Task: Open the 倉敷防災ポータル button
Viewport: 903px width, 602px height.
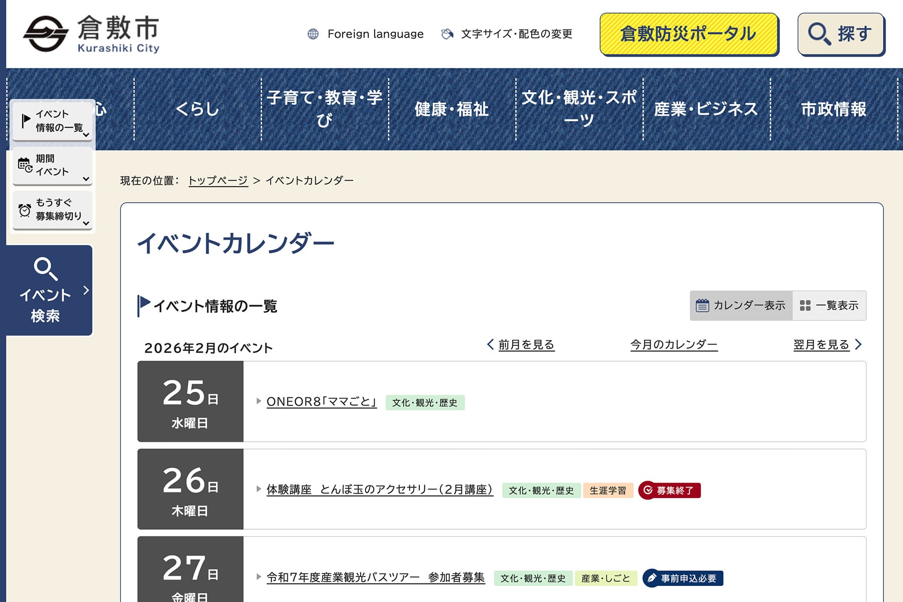Action: (688, 34)
